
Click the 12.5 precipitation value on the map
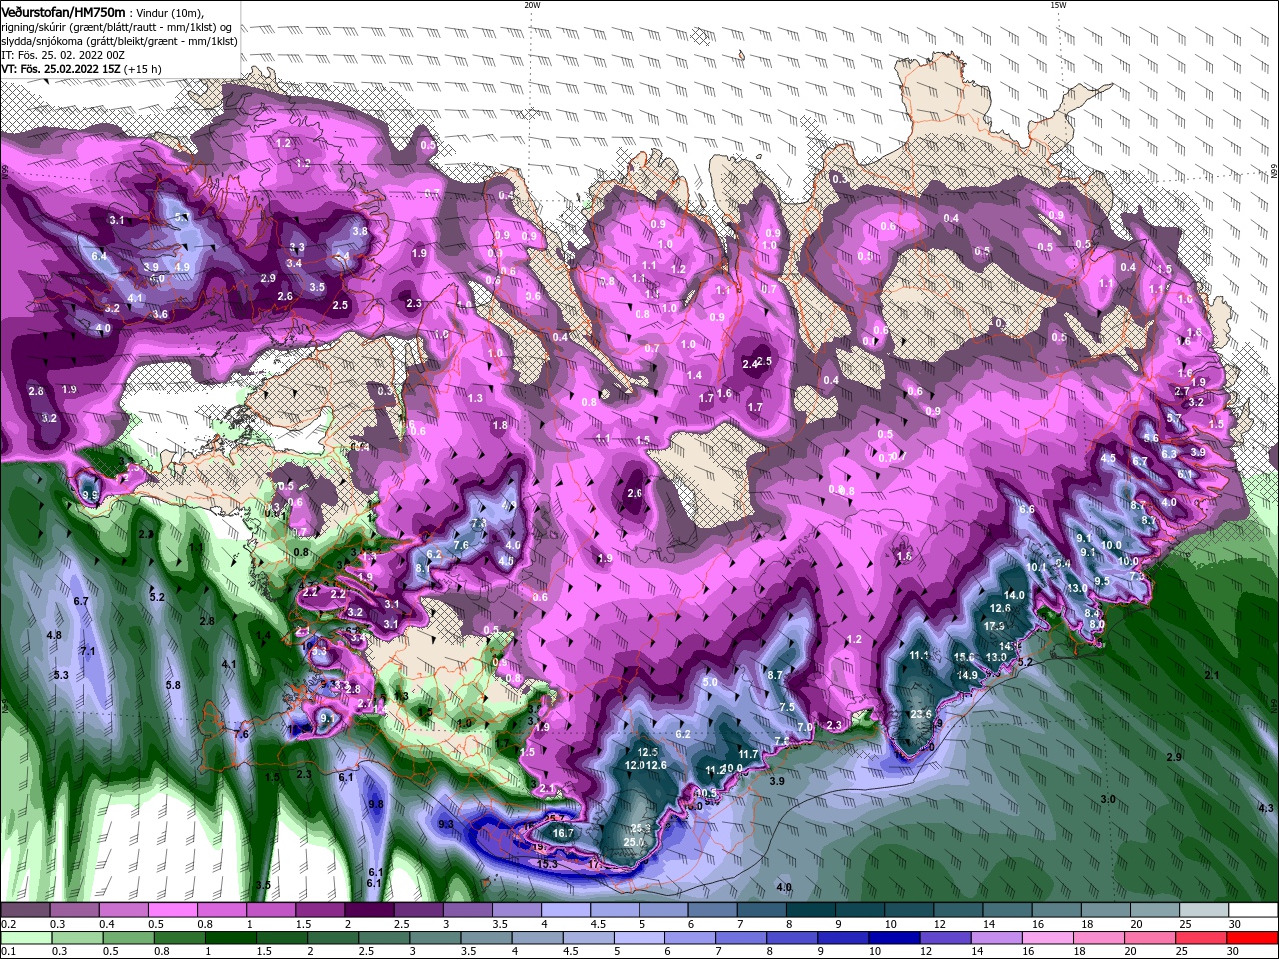[648, 752]
